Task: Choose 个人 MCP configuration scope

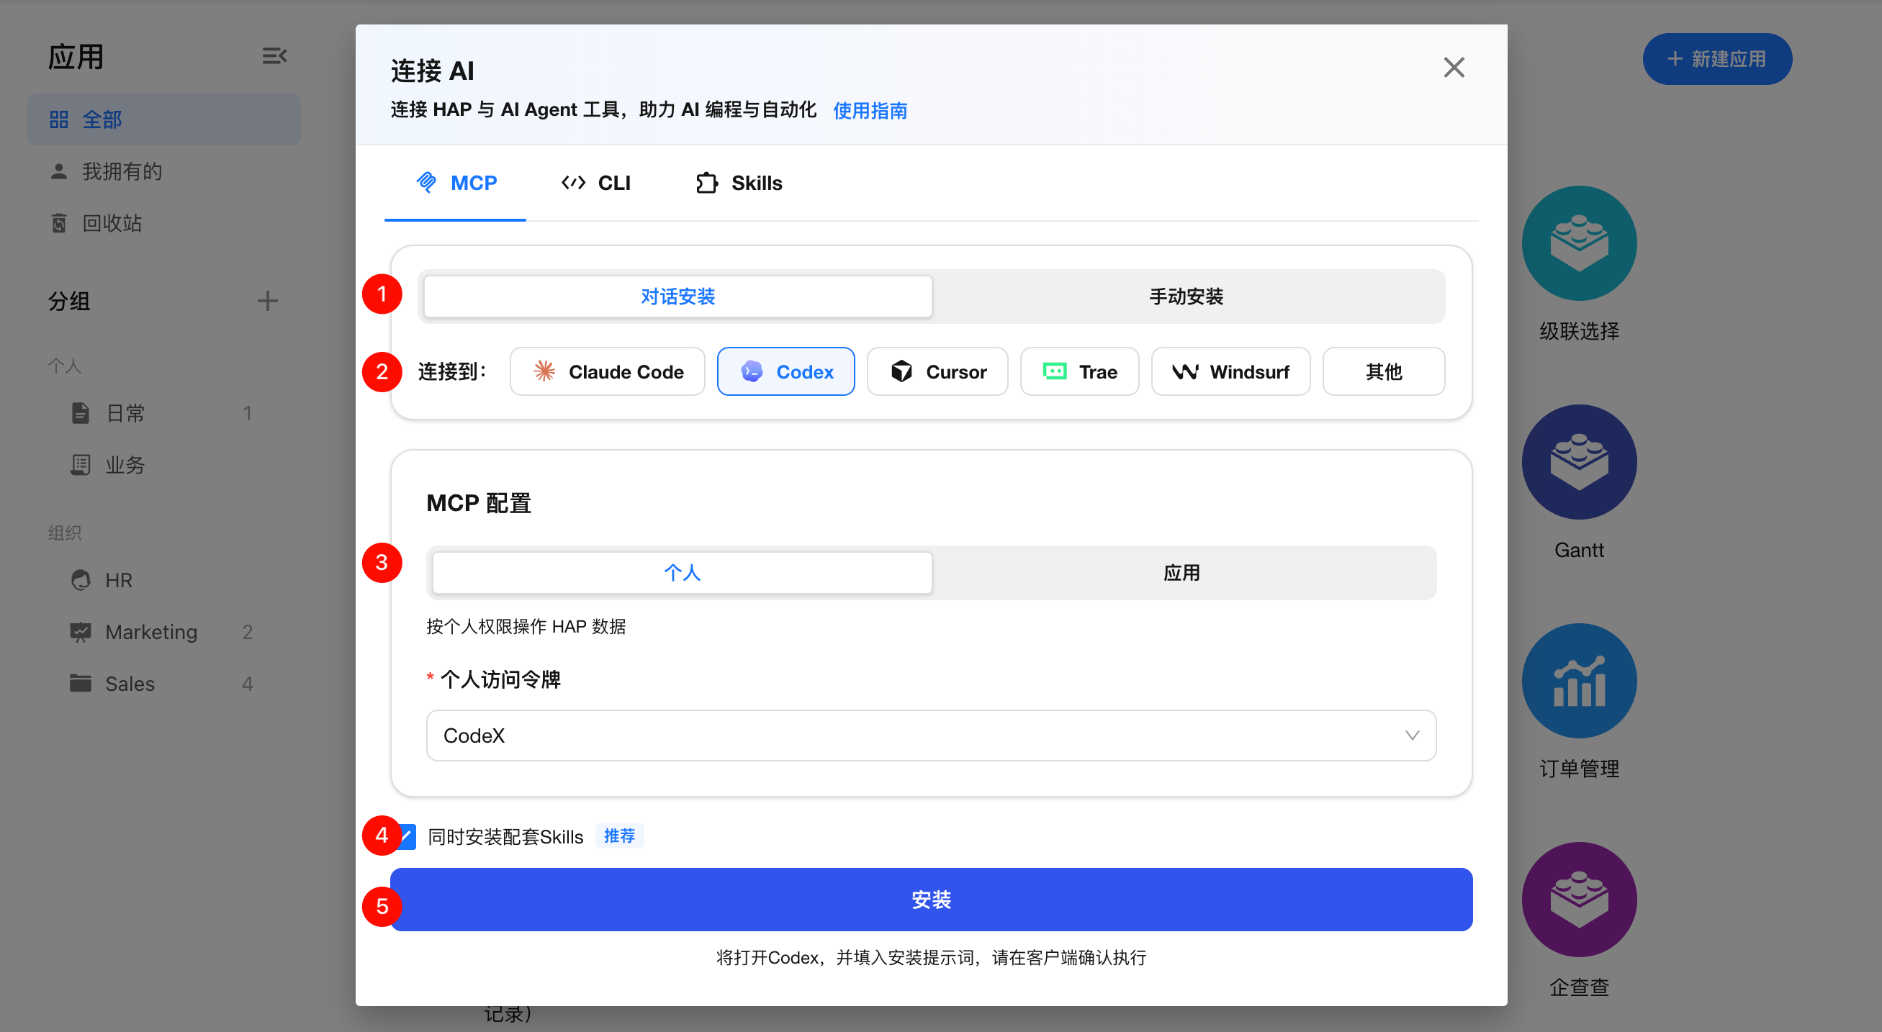Action: (683, 573)
